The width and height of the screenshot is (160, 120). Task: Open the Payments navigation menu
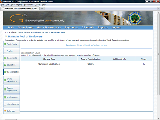tap(71, 27)
